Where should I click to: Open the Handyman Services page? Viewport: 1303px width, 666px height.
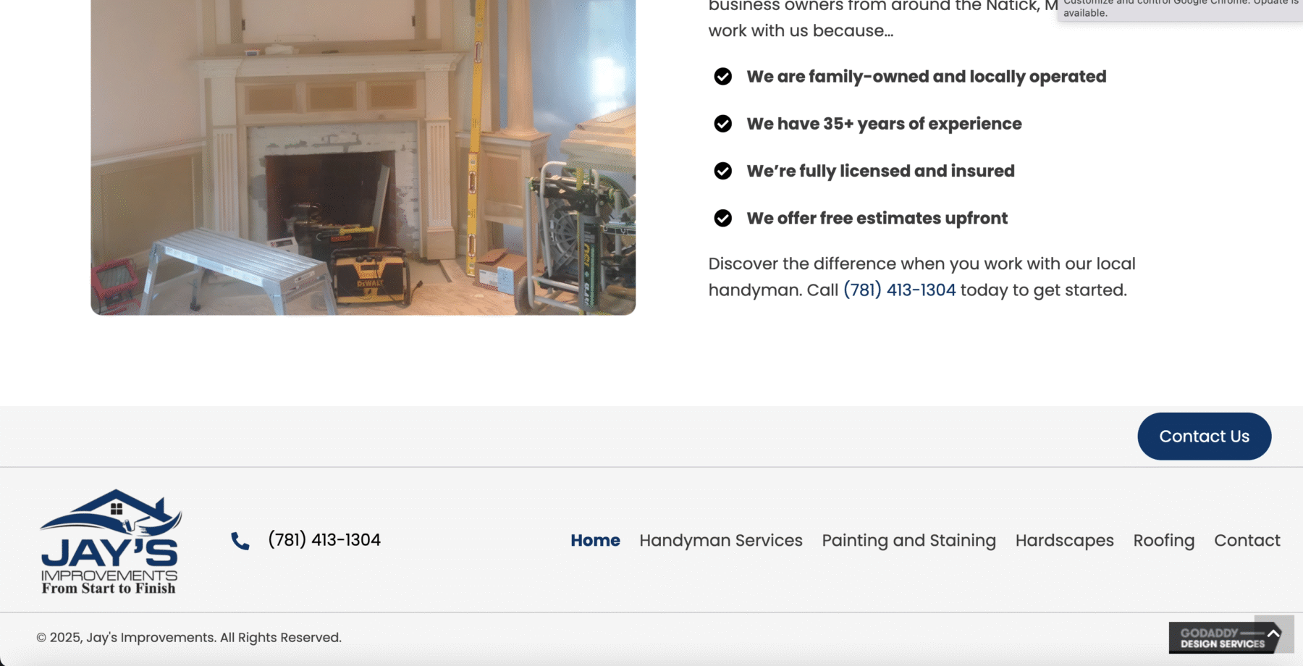click(x=720, y=541)
